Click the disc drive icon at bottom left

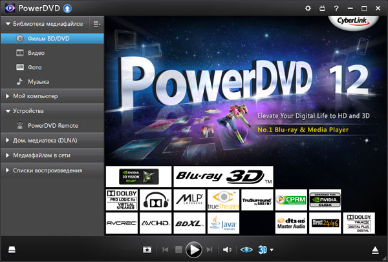(x=12, y=250)
